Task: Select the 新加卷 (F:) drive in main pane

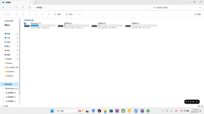Action: click(x=141, y=25)
